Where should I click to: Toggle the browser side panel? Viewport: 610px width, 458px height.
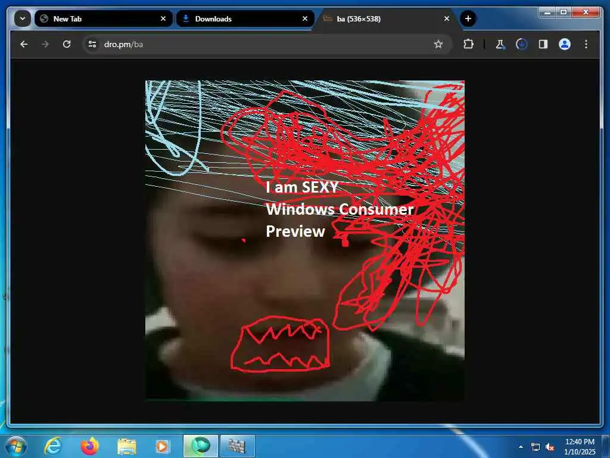click(x=543, y=44)
